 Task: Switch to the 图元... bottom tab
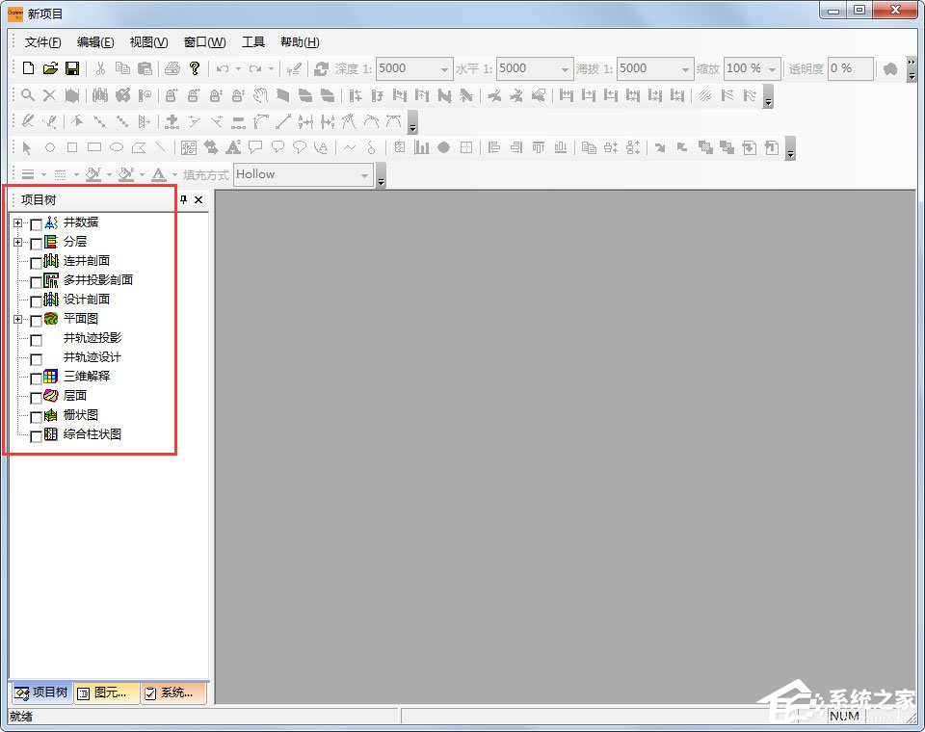point(106,693)
